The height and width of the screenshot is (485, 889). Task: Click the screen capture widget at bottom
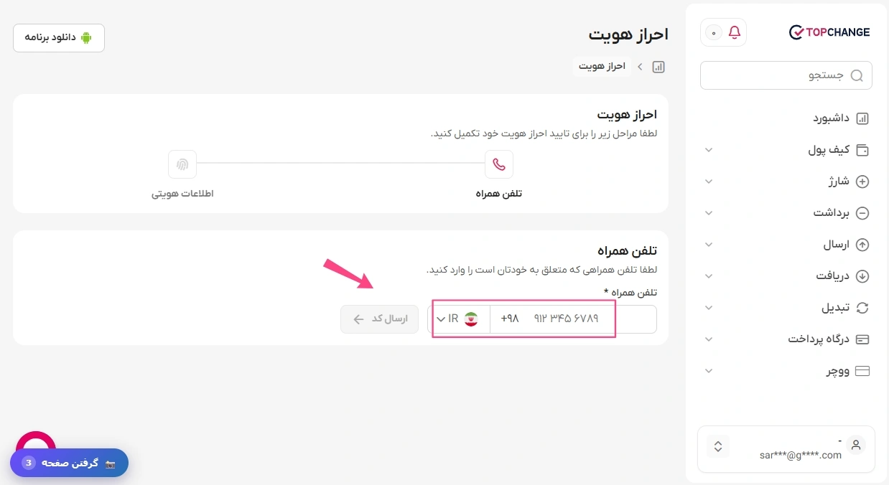[70, 463]
